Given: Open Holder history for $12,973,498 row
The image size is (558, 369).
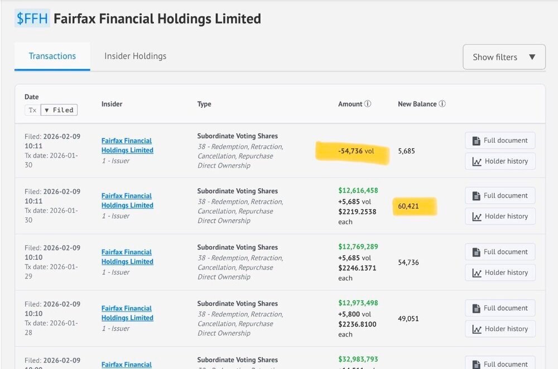Looking at the screenshot, I should coord(500,329).
